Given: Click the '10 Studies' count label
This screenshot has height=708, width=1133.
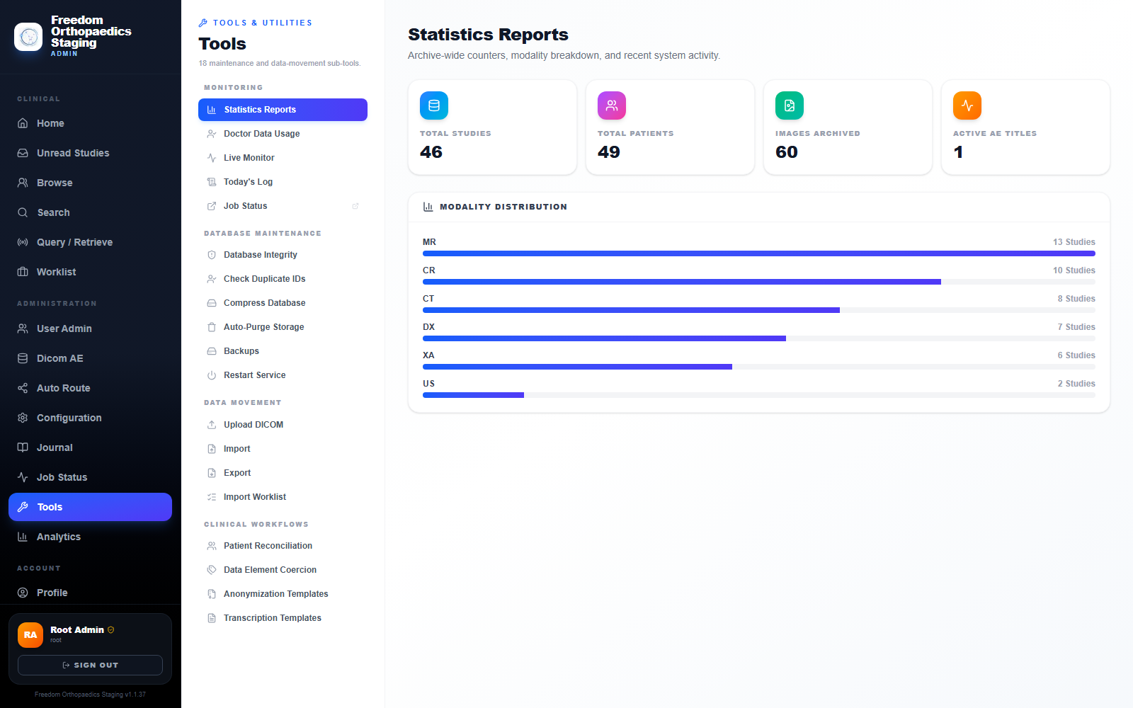Looking at the screenshot, I should (1074, 270).
